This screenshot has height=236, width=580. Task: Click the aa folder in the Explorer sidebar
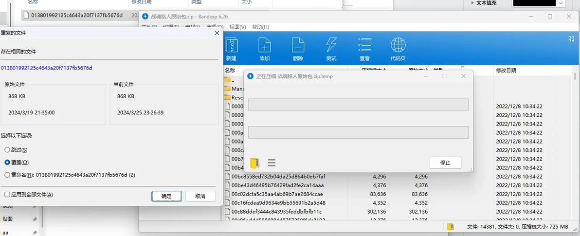[x=5, y=233]
